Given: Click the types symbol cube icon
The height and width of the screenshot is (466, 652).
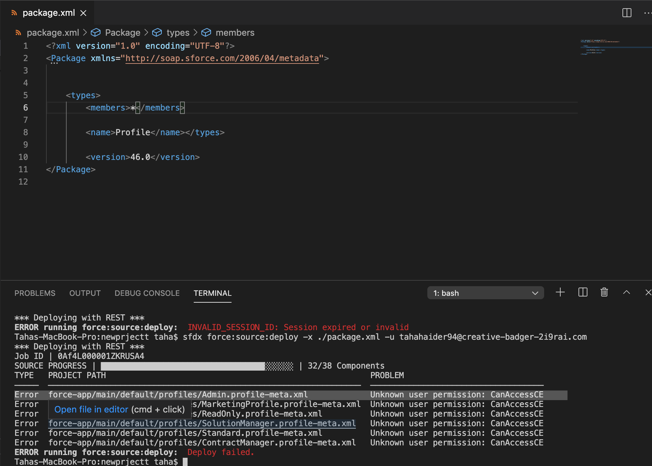Looking at the screenshot, I should coord(157,33).
